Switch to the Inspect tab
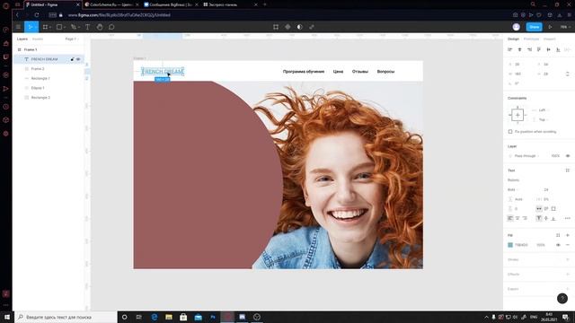 (x=549, y=39)
